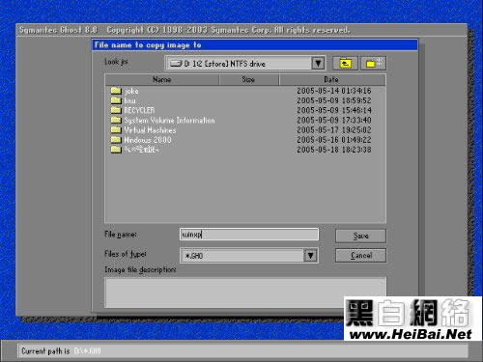Select the RECYCLER folder icon
The image size is (483, 362).
click(116, 110)
